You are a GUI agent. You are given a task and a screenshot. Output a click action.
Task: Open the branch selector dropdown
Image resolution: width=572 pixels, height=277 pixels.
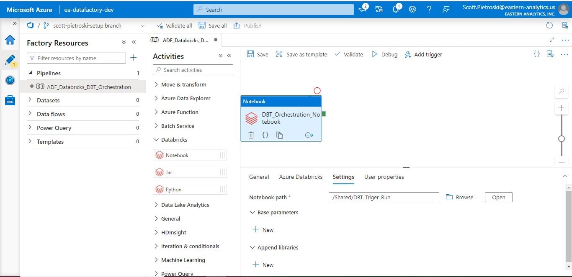(x=142, y=26)
